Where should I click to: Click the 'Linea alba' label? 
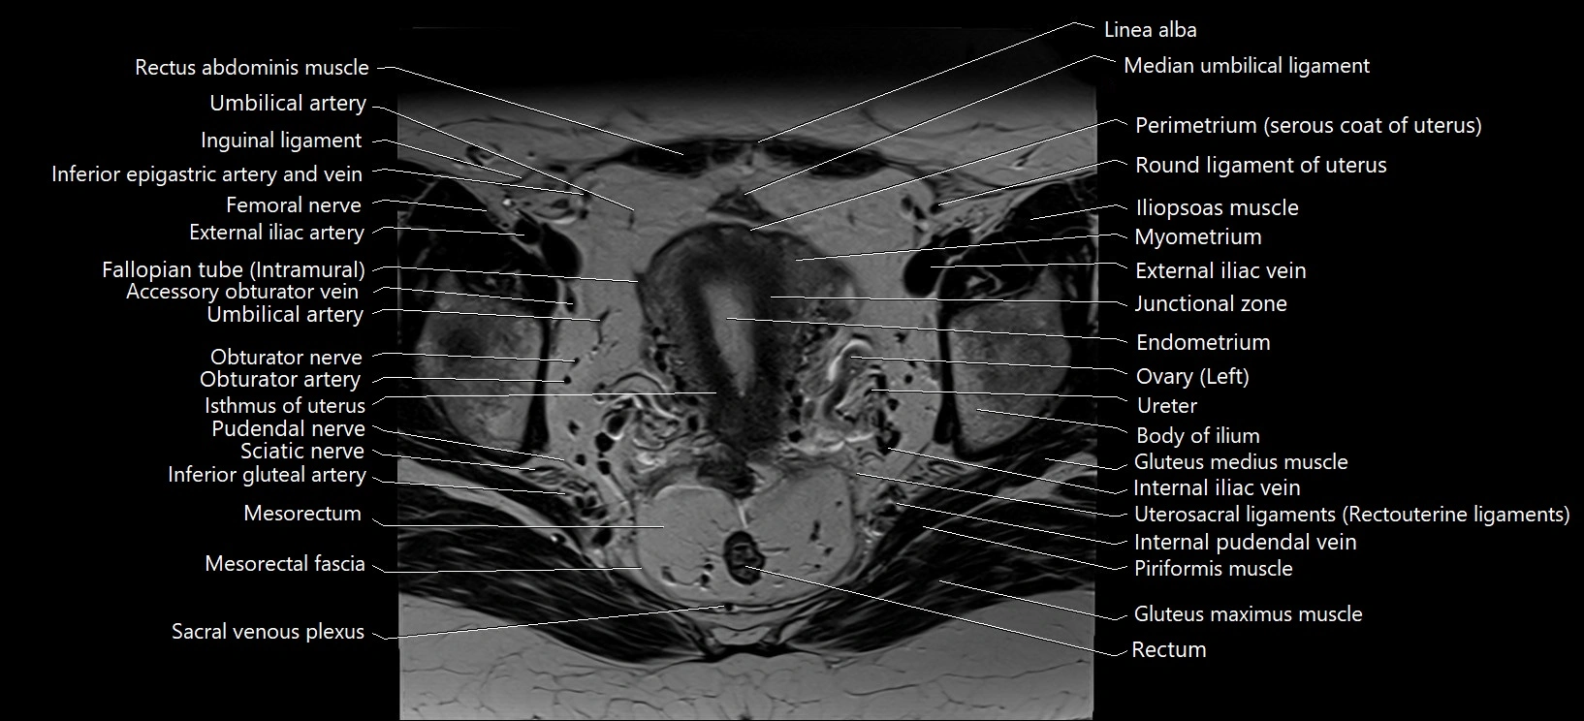(1151, 30)
